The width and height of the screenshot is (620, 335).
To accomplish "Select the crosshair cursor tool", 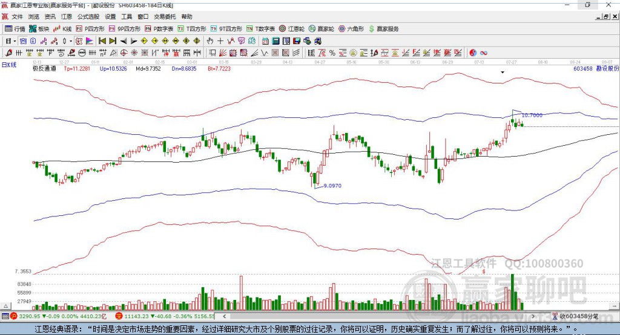I will tap(220, 41).
